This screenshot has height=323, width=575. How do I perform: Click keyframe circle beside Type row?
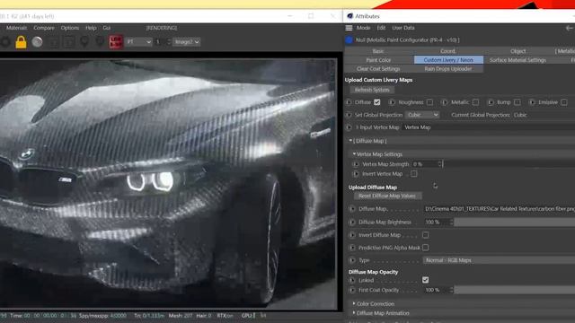click(352, 260)
